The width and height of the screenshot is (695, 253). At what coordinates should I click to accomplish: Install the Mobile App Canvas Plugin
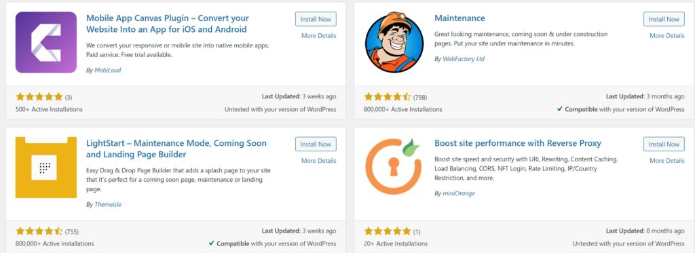point(316,19)
